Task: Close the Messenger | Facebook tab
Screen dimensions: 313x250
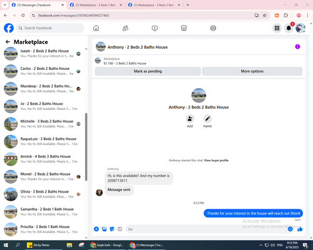Action: click(x=63, y=5)
